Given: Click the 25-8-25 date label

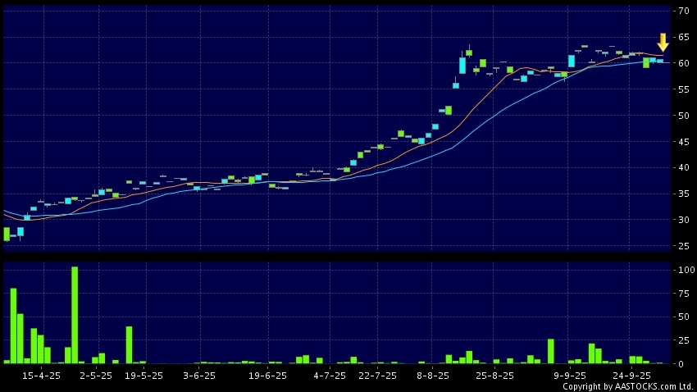Looking at the screenshot, I should 494,376.
